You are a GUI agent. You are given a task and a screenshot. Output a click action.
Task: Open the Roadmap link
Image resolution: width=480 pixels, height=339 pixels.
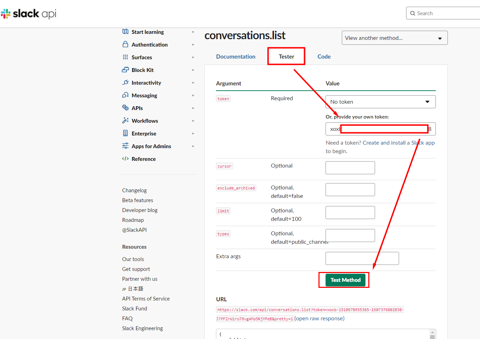pos(133,220)
